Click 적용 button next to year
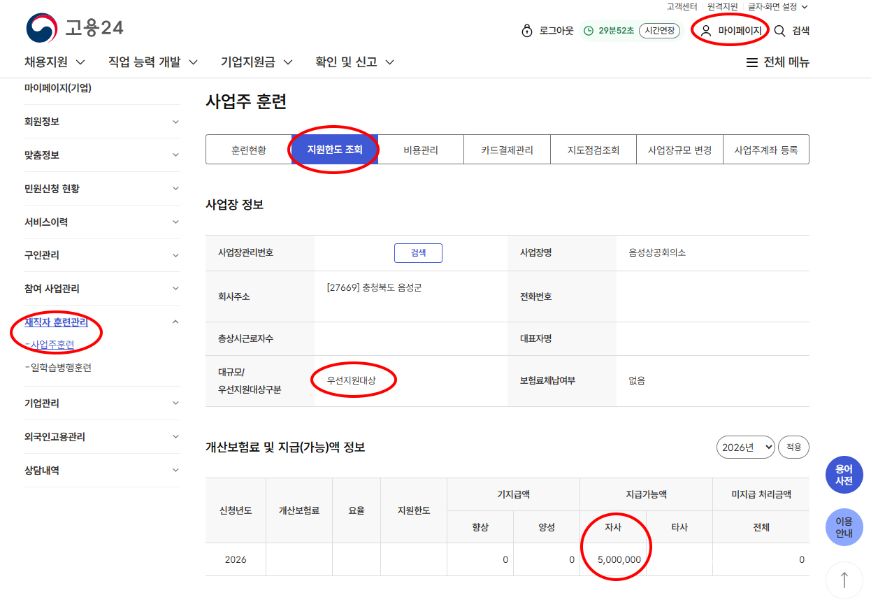The height and width of the screenshot is (602, 871). coord(793,447)
